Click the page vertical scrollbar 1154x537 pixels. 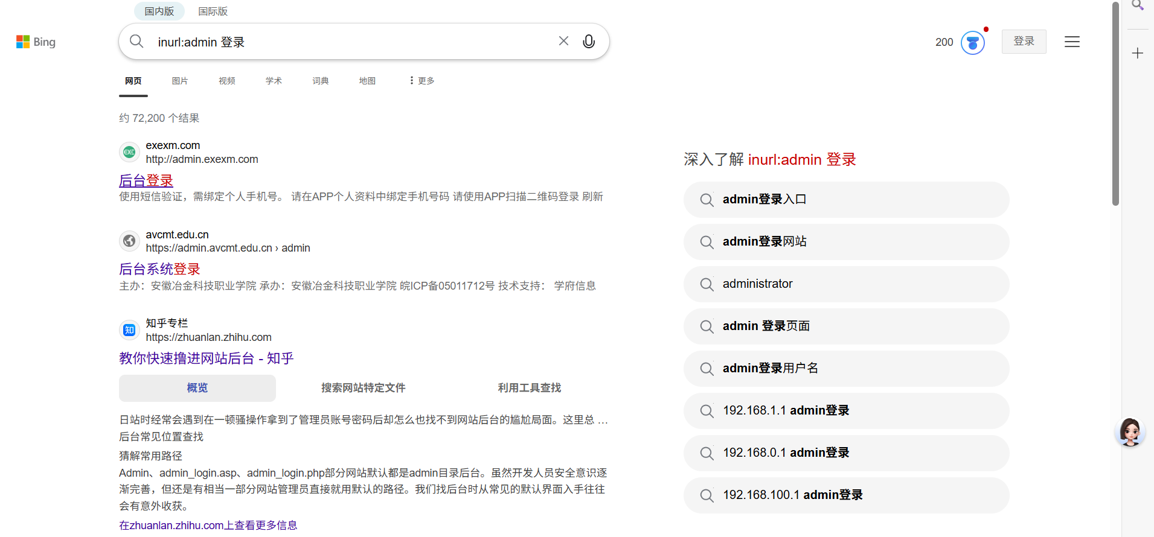click(1115, 103)
